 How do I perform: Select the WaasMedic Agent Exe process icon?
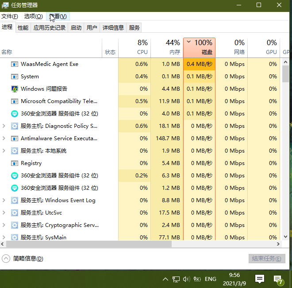click(x=15, y=64)
